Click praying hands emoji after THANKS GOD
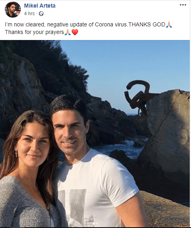Viewport: 191px width, 228px height. (169, 24)
